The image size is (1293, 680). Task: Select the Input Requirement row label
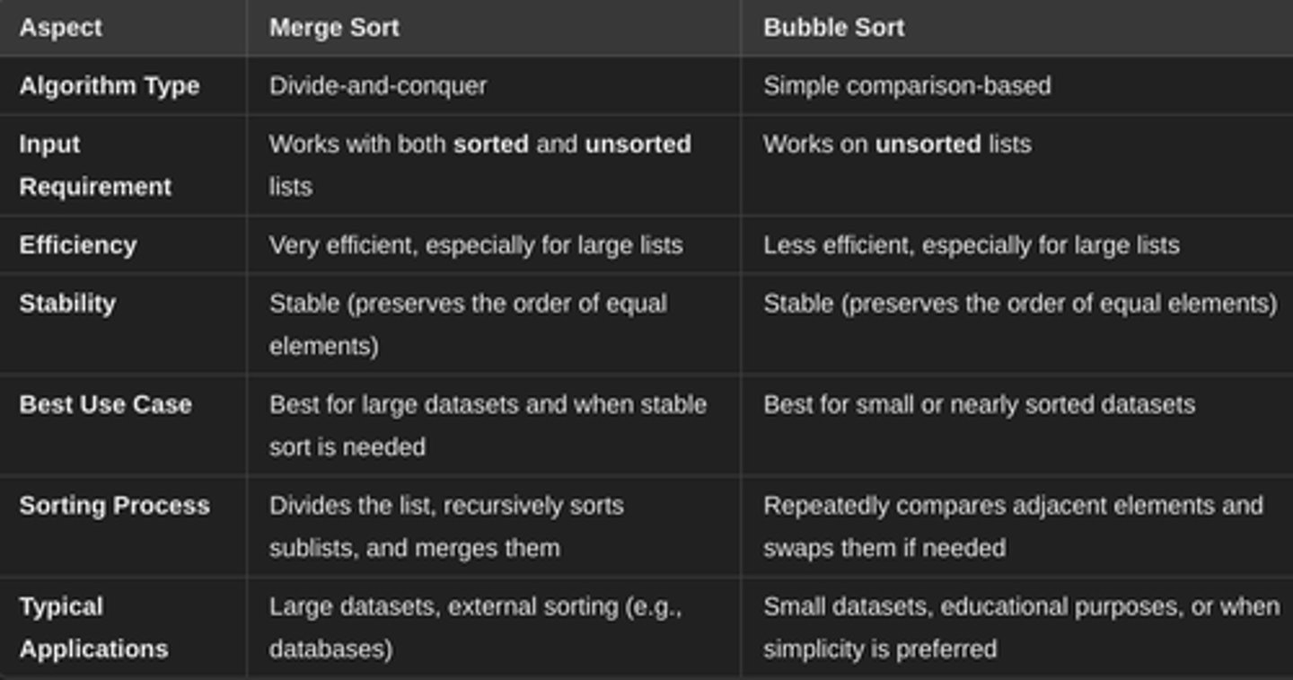(x=95, y=165)
